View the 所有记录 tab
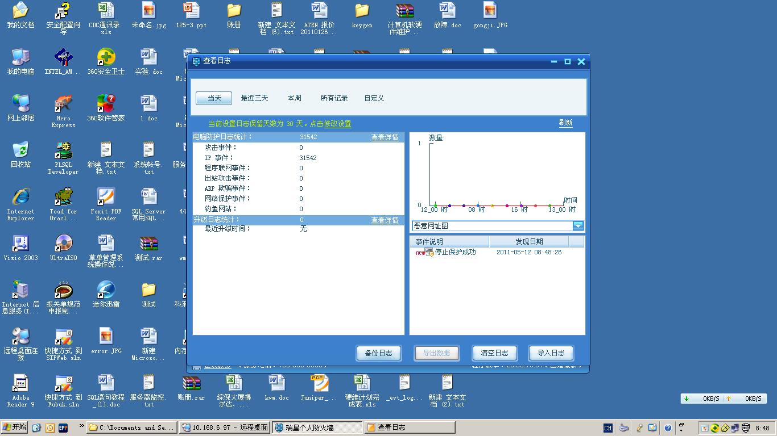Viewport: 777px width, 436px height. pos(334,98)
